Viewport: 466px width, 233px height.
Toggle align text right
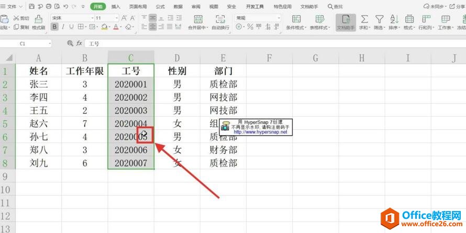click(161, 27)
